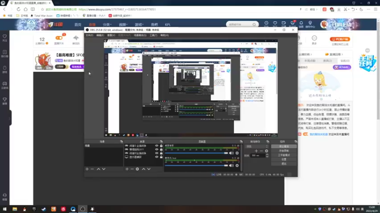Screen dimensions: 380x213
Task: Toggle lock on the 显示器捕获 source
Action: tap(161, 157)
